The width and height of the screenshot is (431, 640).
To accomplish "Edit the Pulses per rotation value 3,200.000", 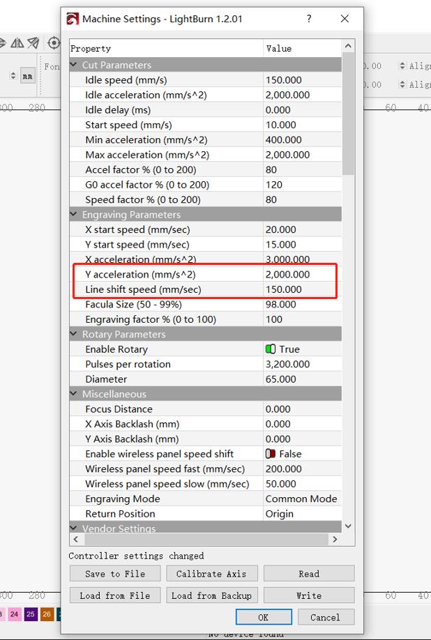I will (303, 364).
